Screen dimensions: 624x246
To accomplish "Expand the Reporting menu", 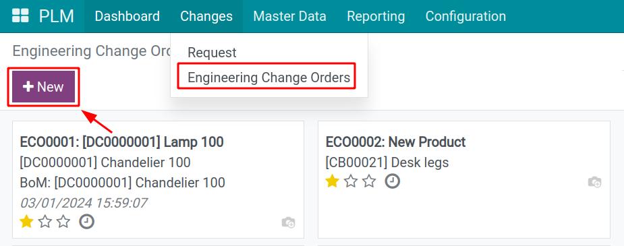I will point(376,16).
